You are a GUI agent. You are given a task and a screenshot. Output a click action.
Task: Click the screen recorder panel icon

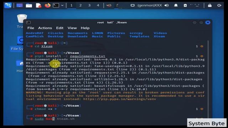[109, 6]
